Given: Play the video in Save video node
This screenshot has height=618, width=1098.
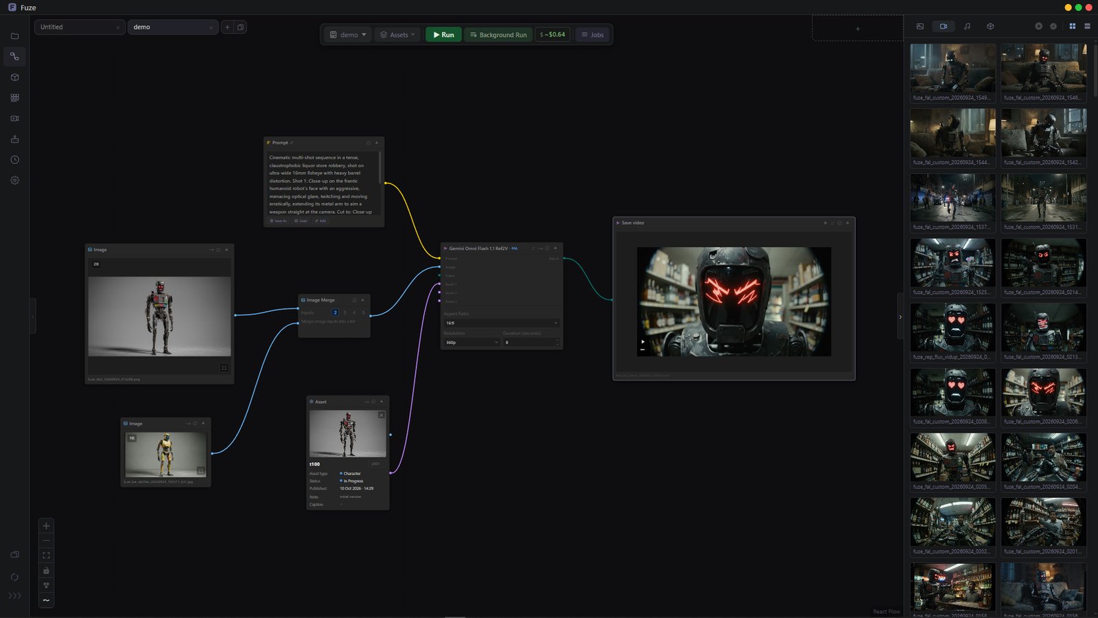Looking at the screenshot, I should [x=643, y=341].
